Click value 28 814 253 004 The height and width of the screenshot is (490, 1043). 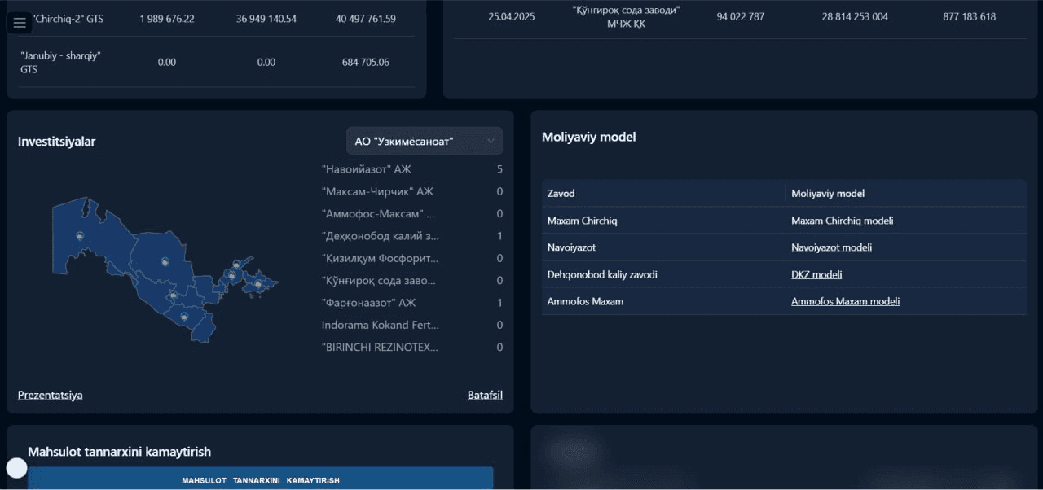click(x=855, y=16)
